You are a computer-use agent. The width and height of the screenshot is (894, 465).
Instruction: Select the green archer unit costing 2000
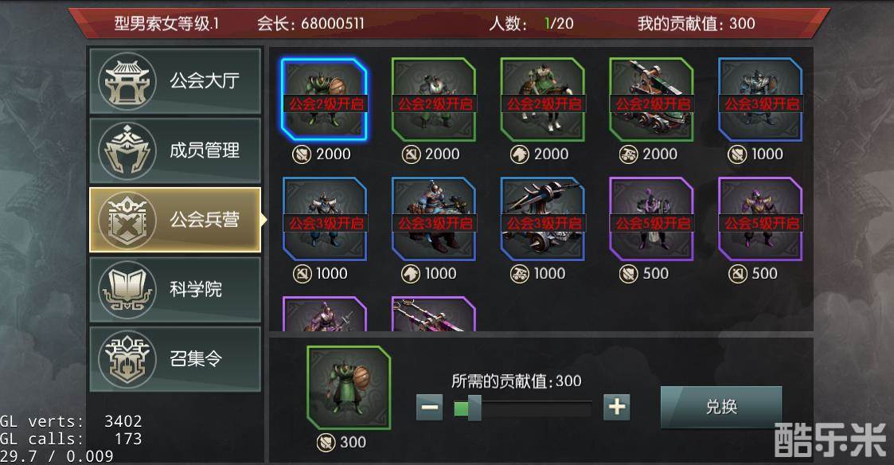tap(433, 100)
